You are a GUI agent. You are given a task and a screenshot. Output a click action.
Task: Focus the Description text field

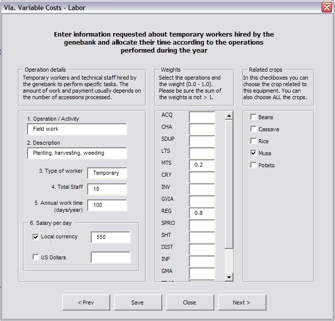click(x=77, y=153)
